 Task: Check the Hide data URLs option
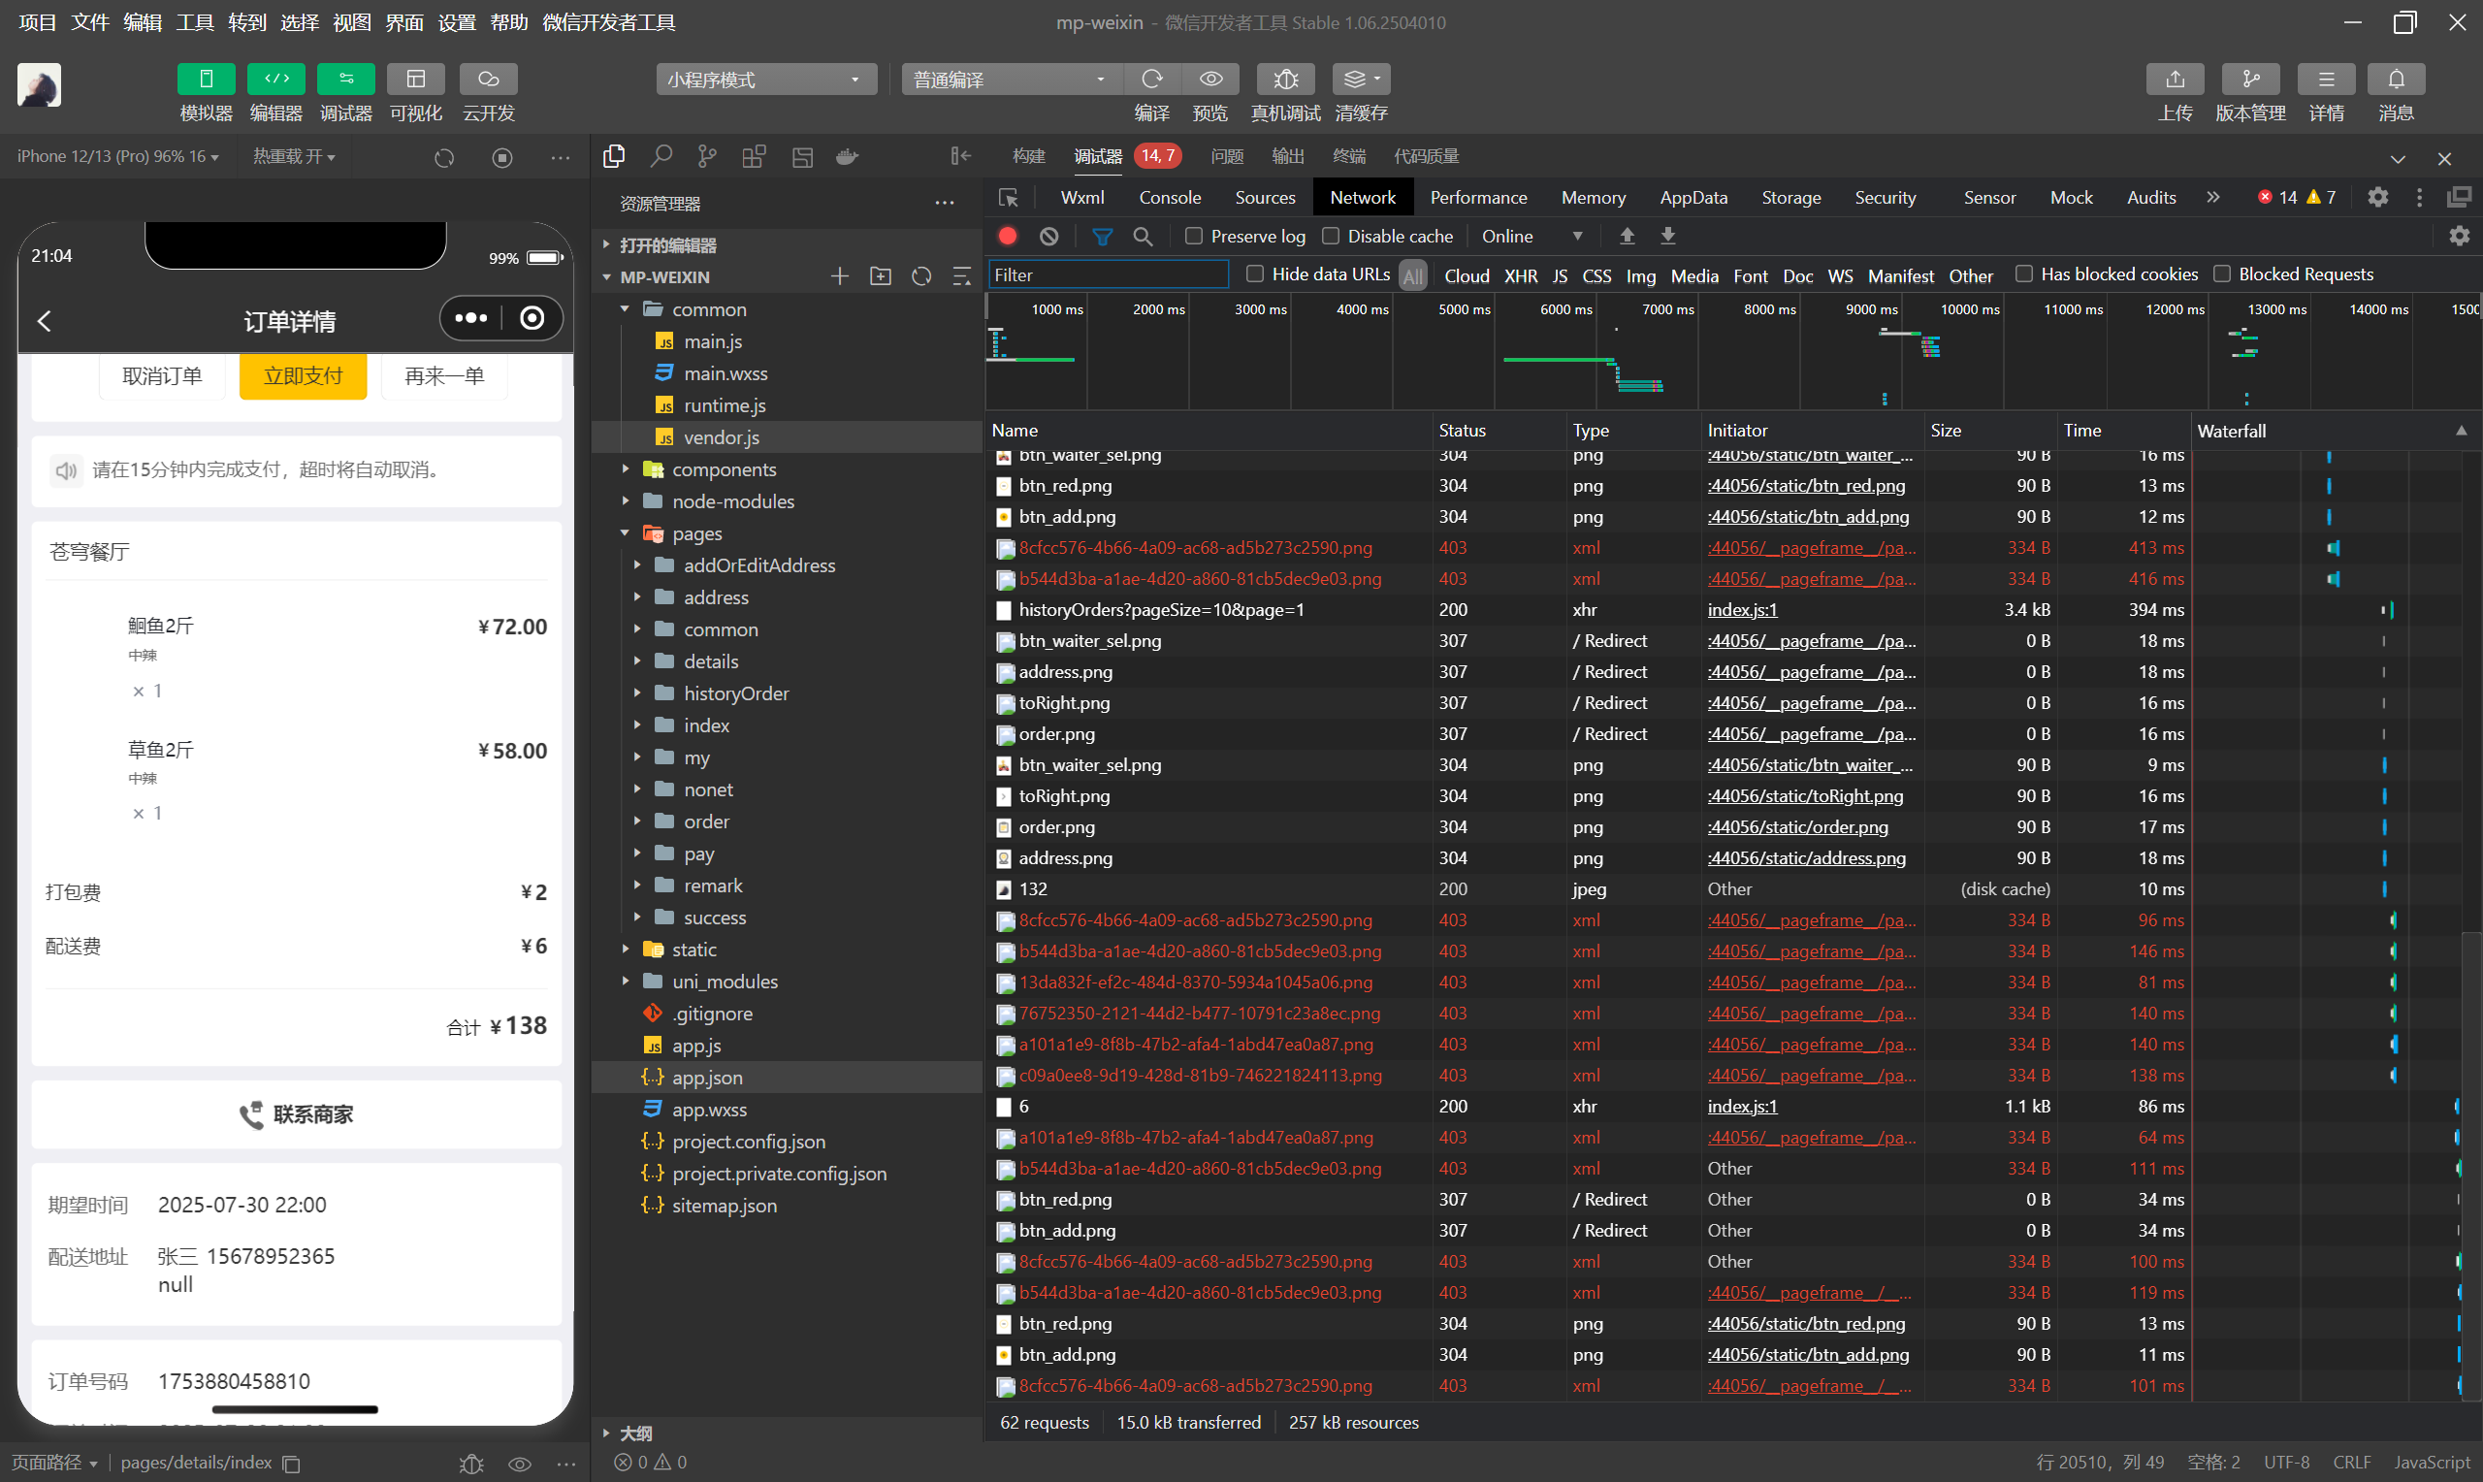coord(1255,274)
